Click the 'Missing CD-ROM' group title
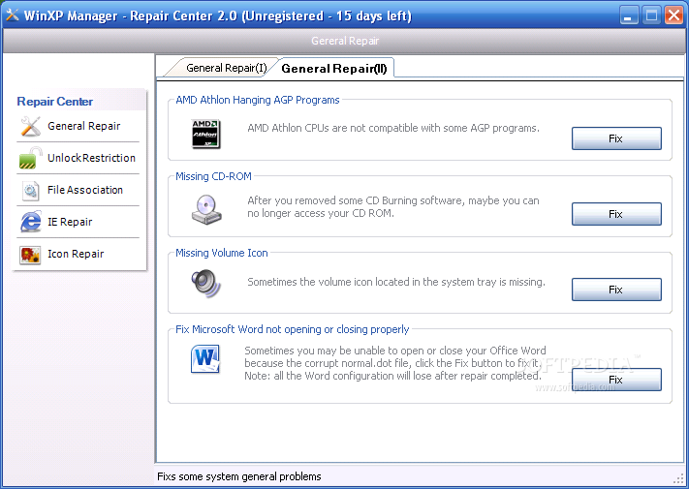Screen dimensions: 689x489 click(213, 176)
